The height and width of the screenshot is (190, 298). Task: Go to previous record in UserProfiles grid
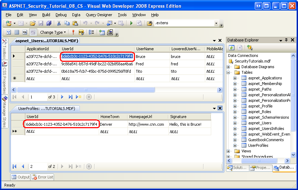tap(23, 166)
